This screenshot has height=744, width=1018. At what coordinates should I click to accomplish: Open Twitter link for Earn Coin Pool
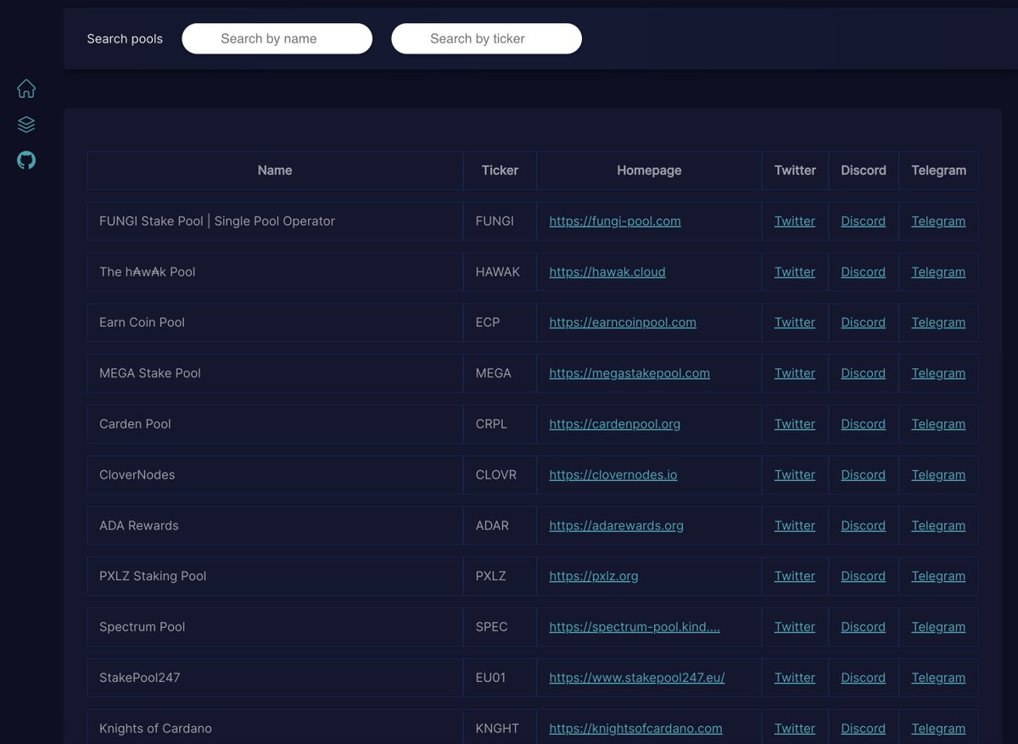[x=795, y=322]
